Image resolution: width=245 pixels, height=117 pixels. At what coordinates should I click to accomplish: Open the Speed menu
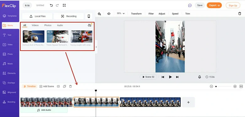pos(175,14)
